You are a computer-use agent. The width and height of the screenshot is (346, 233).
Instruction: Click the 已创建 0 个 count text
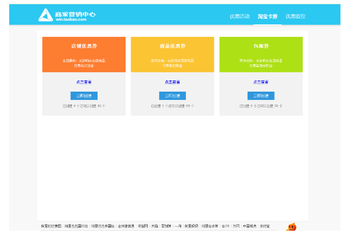(261, 106)
